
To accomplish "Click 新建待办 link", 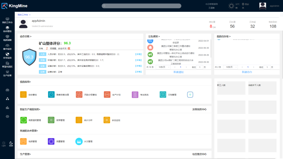I will click(247, 72).
